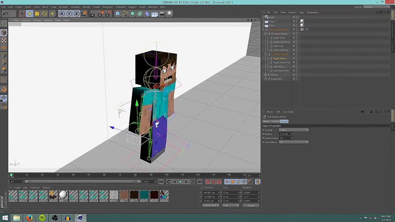Collapse the IK Chains (Feet) group

coord(265,34)
